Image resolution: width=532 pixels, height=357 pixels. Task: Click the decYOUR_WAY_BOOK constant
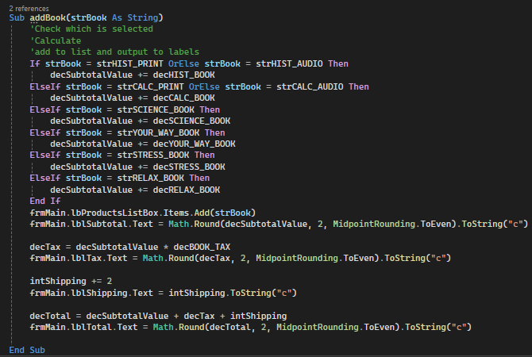pos(194,144)
